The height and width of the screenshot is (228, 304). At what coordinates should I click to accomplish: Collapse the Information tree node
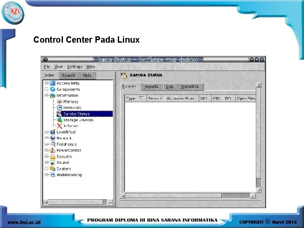click(46, 95)
